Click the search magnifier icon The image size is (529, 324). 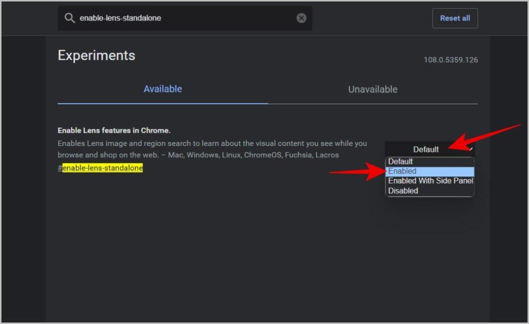coord(70,18)
